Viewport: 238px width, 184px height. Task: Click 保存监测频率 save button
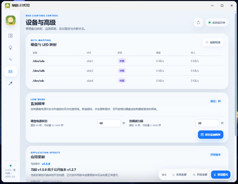[210, 135]
